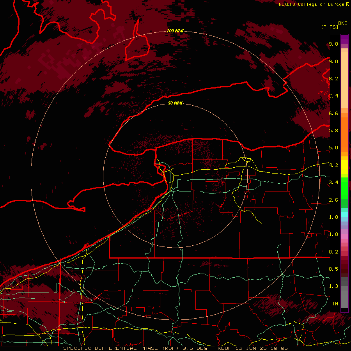Image resolution: width=351 pixels, height=351 pixels.
Task: Click the 0.2 scale value
Action: pos(333,252)
